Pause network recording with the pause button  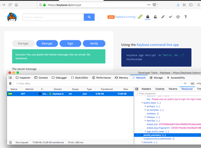(x=185, y=83)
